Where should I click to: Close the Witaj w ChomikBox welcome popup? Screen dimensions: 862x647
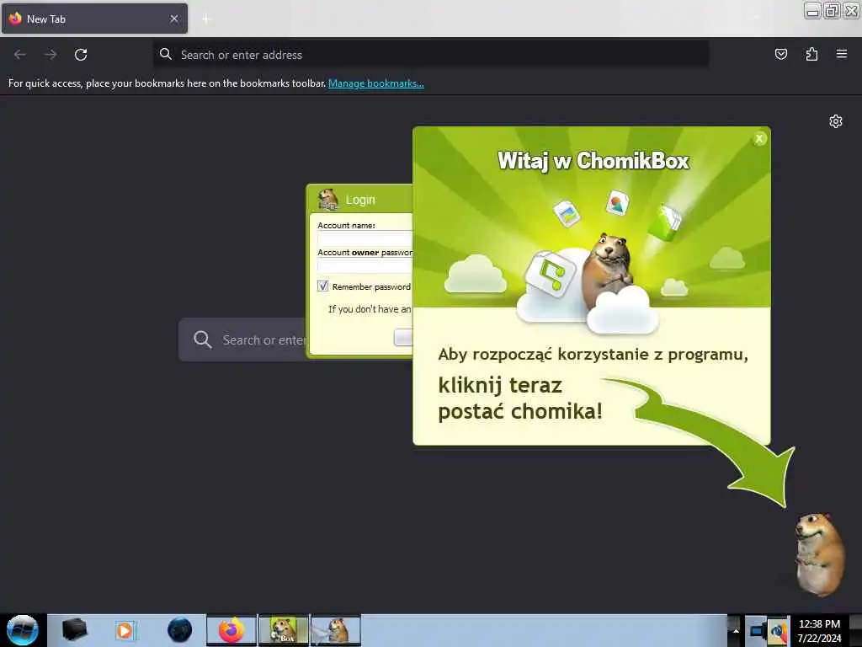pyautogui.click(x=759, y=139)
